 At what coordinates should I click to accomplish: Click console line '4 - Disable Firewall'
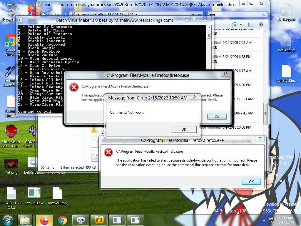pyautogui.click(x=41, y=37)
